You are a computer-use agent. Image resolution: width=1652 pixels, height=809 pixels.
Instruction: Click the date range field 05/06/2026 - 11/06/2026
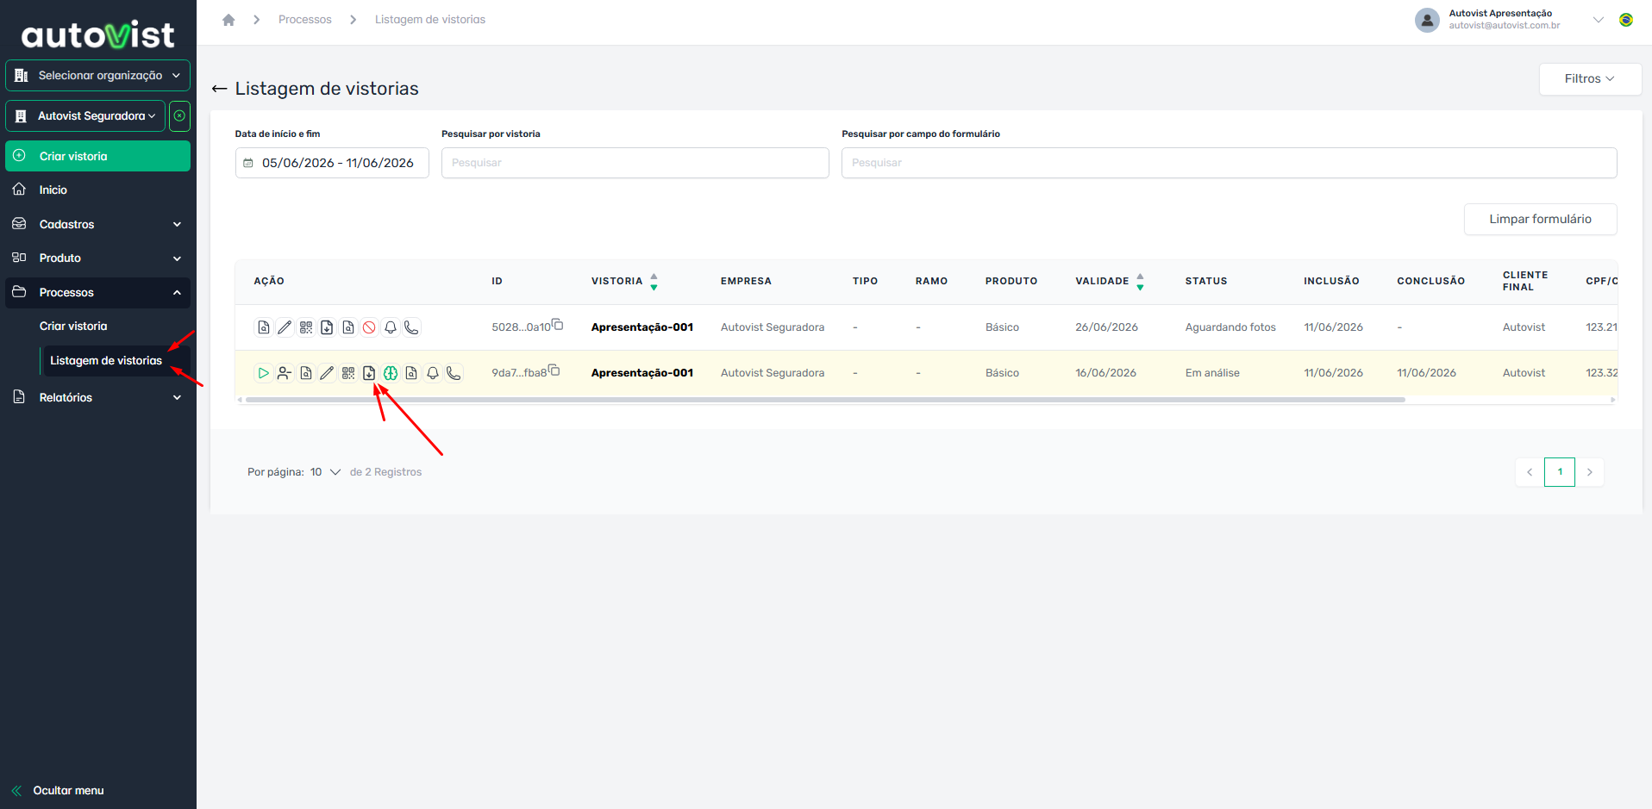(x=332, y=163)
